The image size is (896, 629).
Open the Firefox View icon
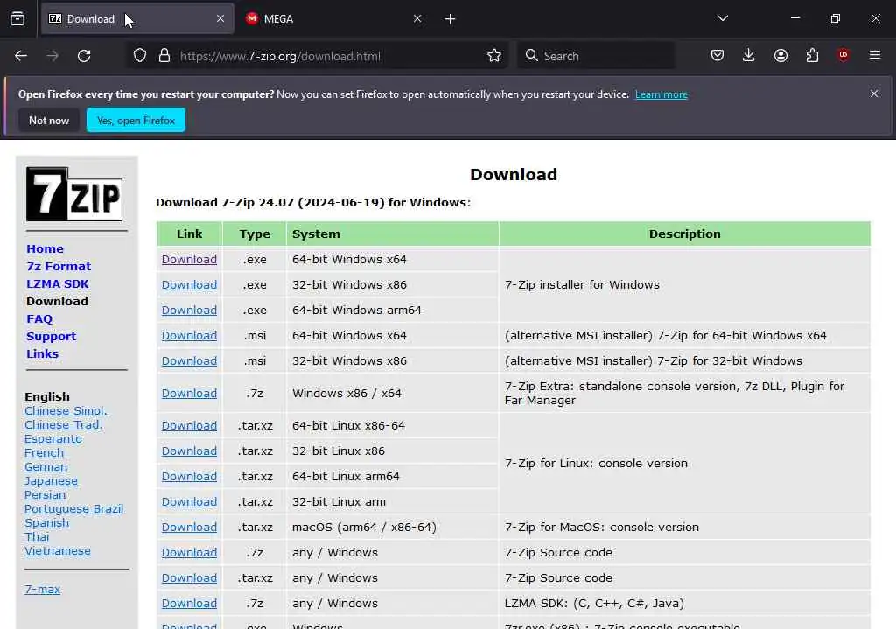[x=17, y=19]
